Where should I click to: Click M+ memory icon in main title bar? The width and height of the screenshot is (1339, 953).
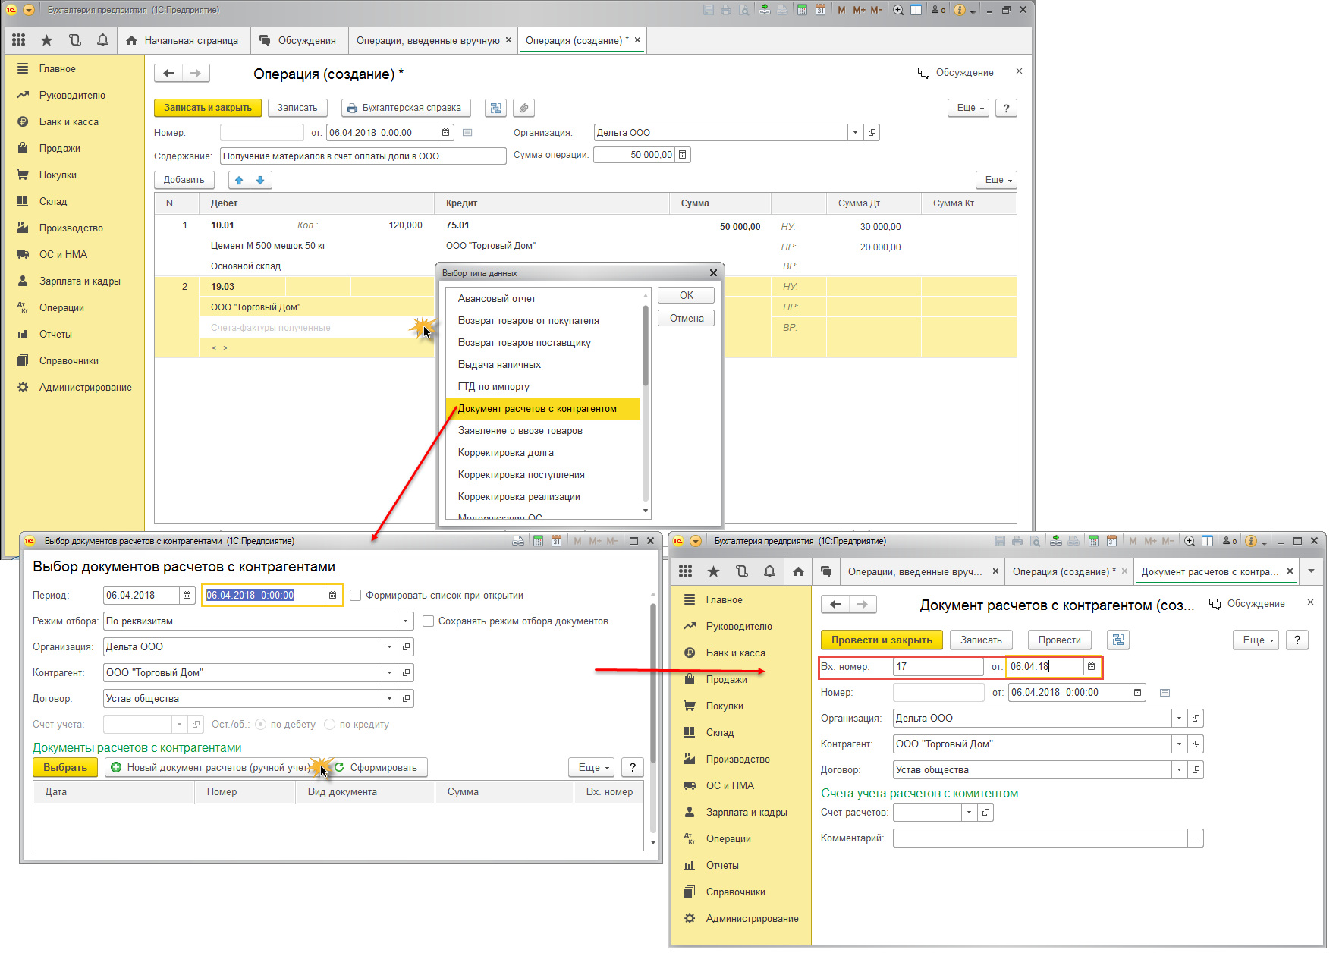tap(859, 10)
